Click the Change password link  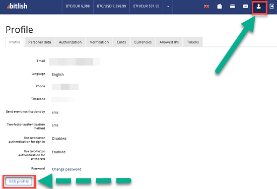pos(66,169)
